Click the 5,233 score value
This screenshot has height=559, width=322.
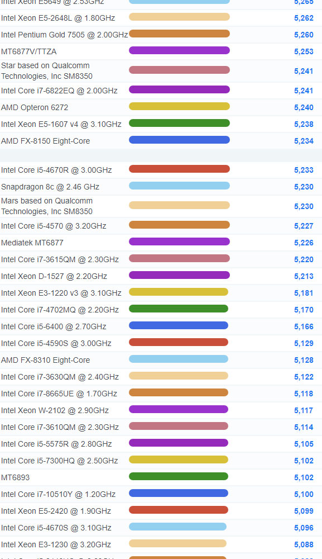(304, 170)
